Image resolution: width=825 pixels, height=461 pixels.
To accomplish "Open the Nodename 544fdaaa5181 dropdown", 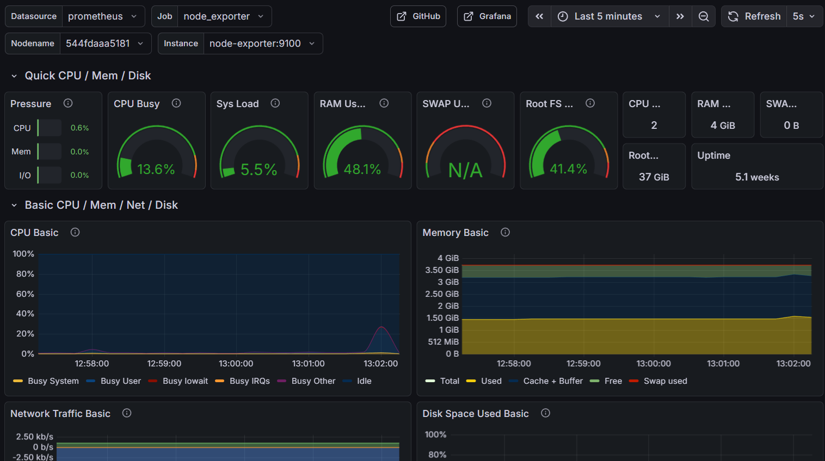I will coord(106,43).
